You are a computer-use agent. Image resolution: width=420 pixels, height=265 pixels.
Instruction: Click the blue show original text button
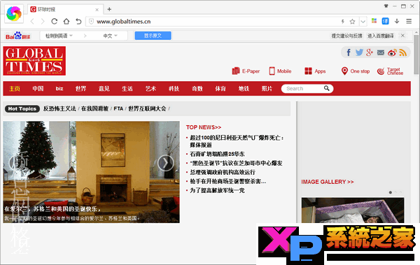point(153,36)
